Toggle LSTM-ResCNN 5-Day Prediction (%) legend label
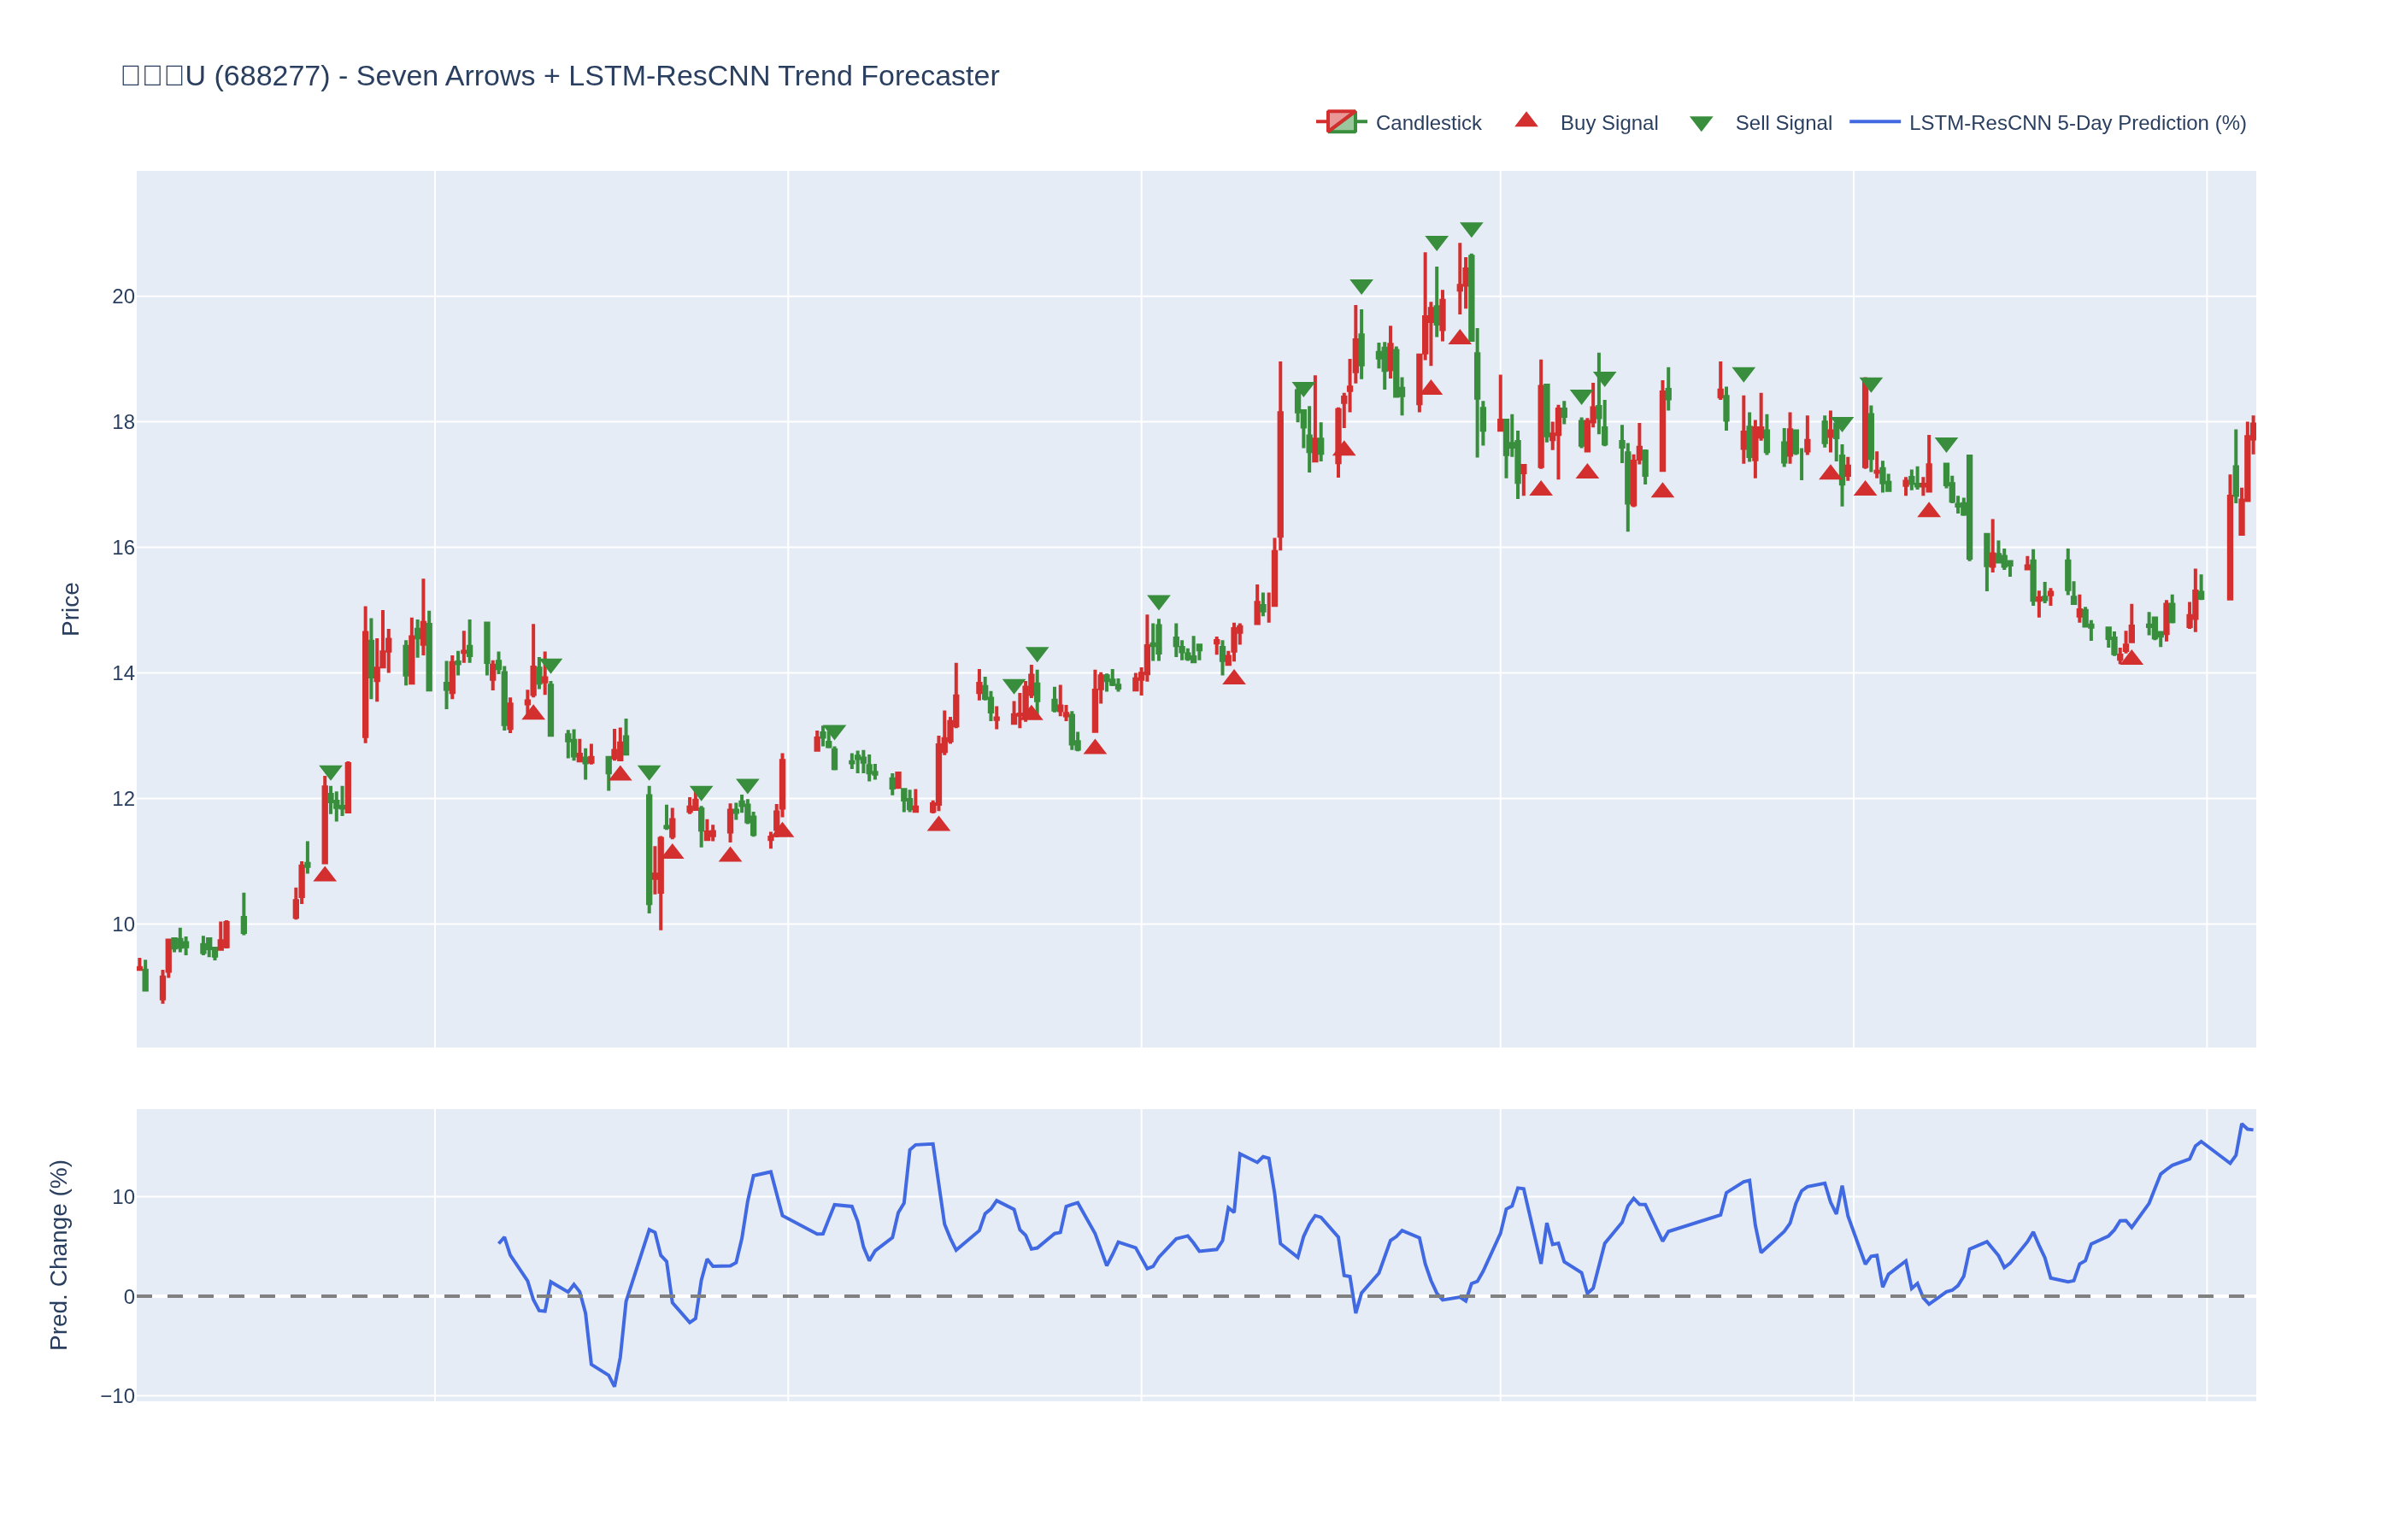Image resolution: width=2393 pixels, height=1538 pixels. [2077, 123]
